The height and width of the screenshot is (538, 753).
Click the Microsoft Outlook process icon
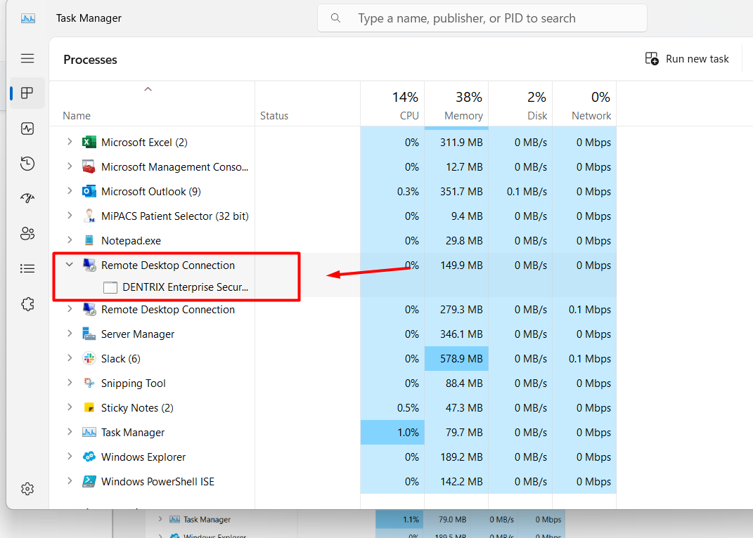point(89,192)
